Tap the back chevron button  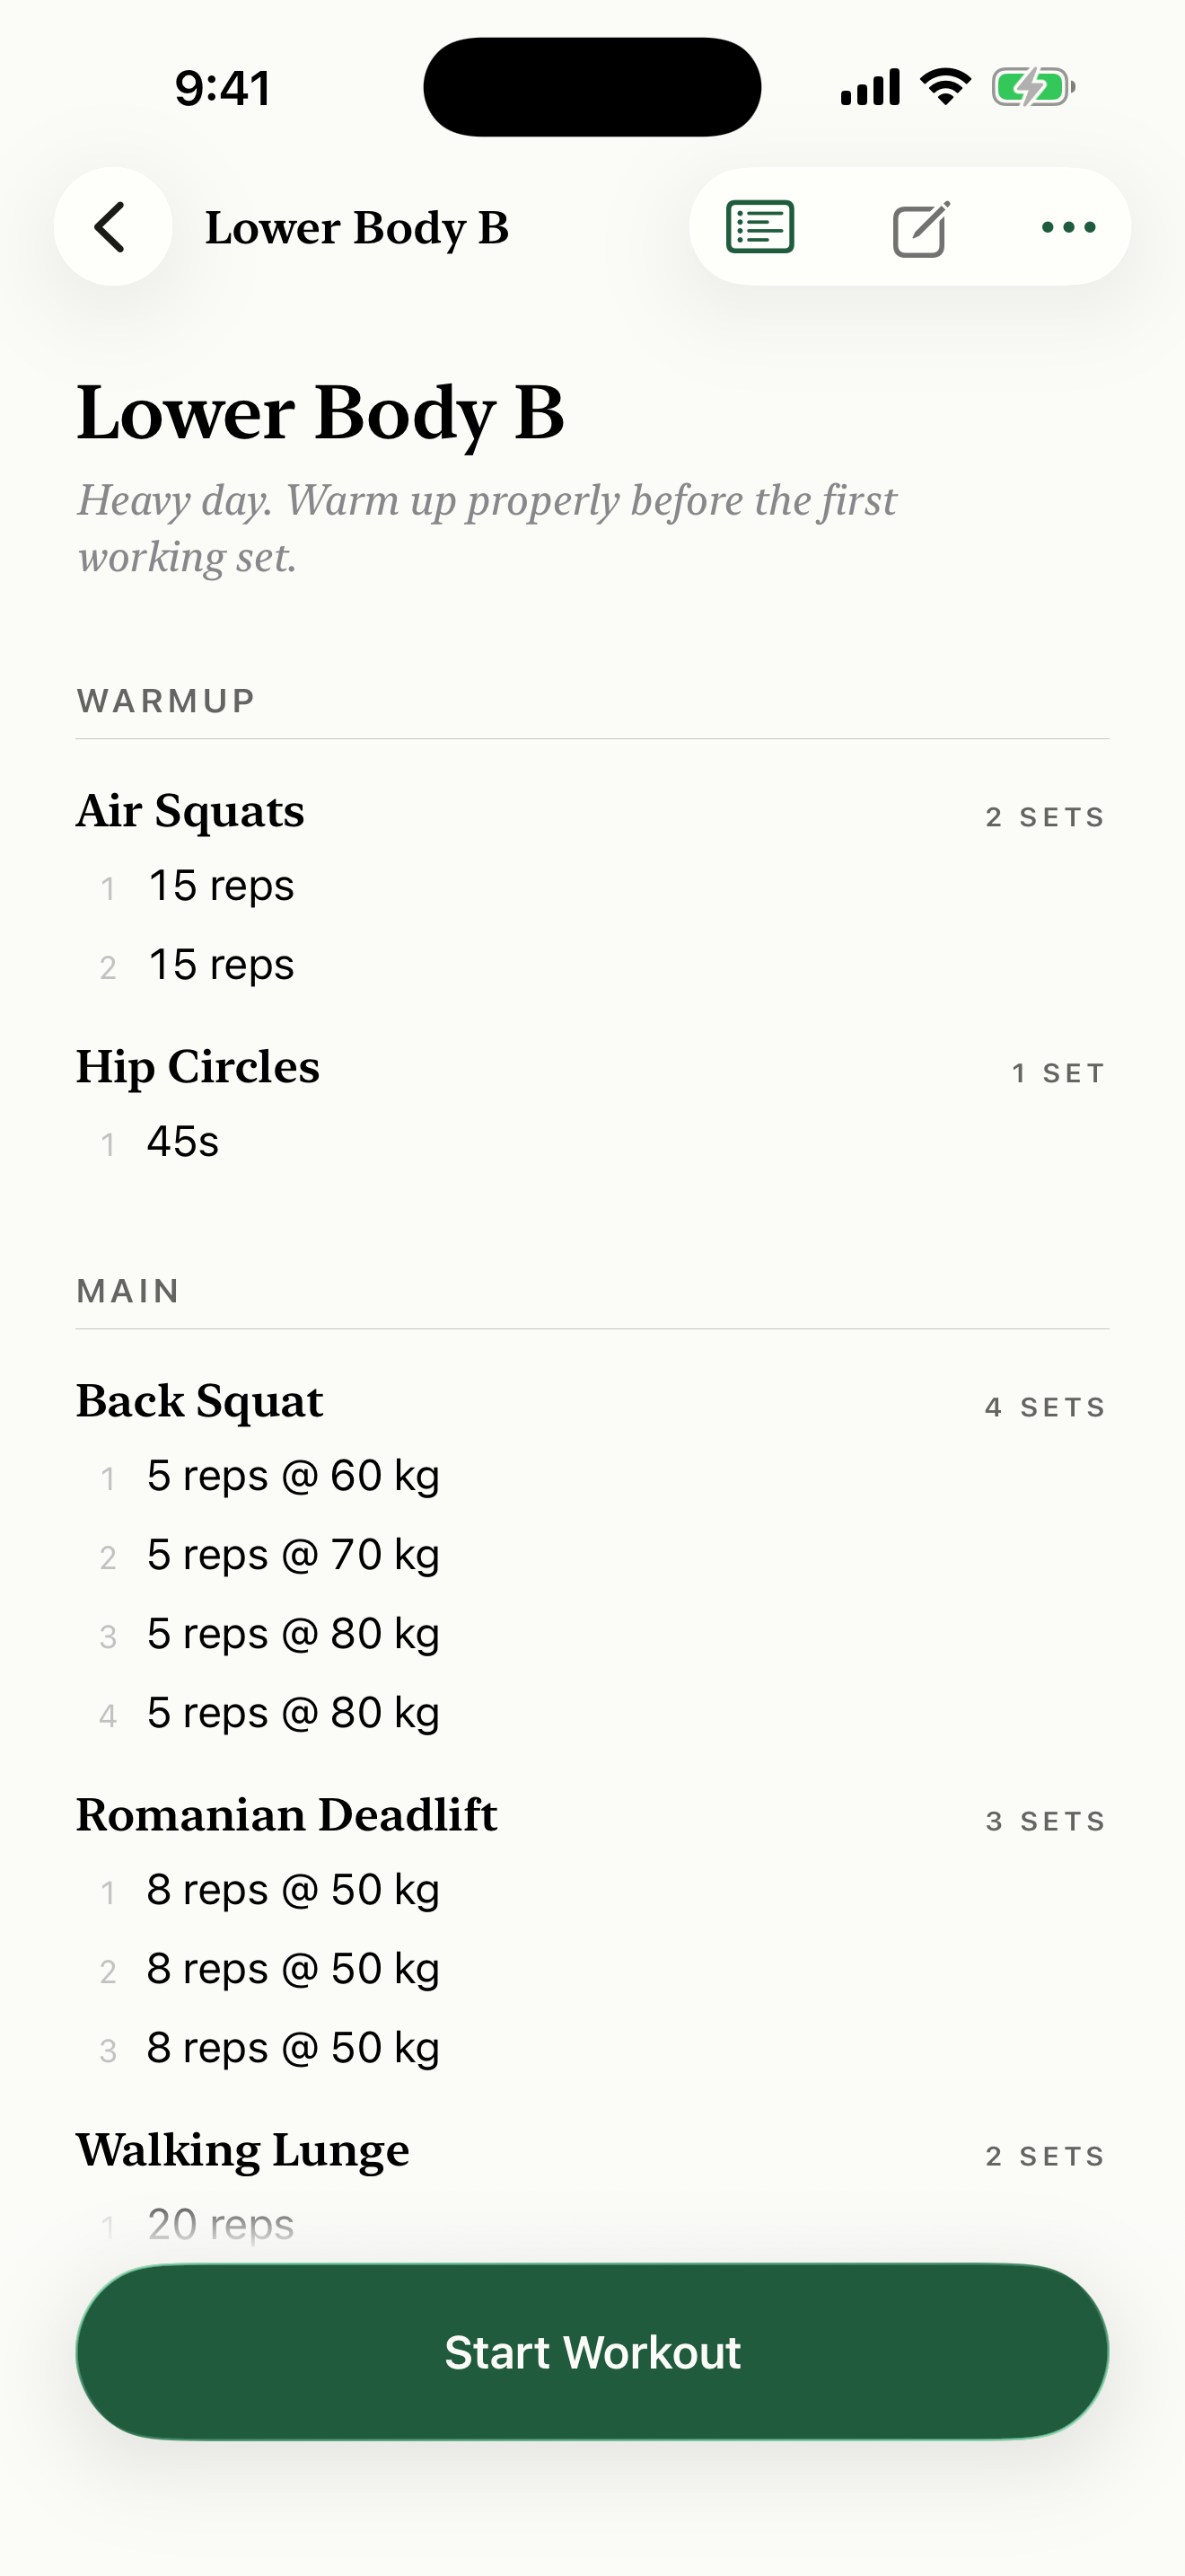112,227
